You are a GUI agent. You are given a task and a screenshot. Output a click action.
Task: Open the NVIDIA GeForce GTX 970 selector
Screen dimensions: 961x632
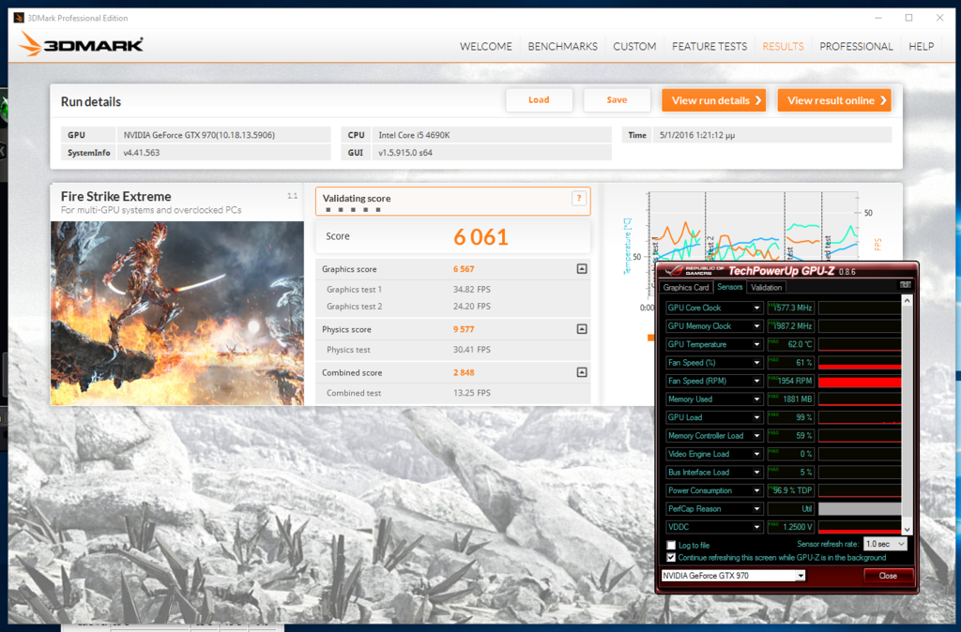pyautogui.click(x=733, y=576)
